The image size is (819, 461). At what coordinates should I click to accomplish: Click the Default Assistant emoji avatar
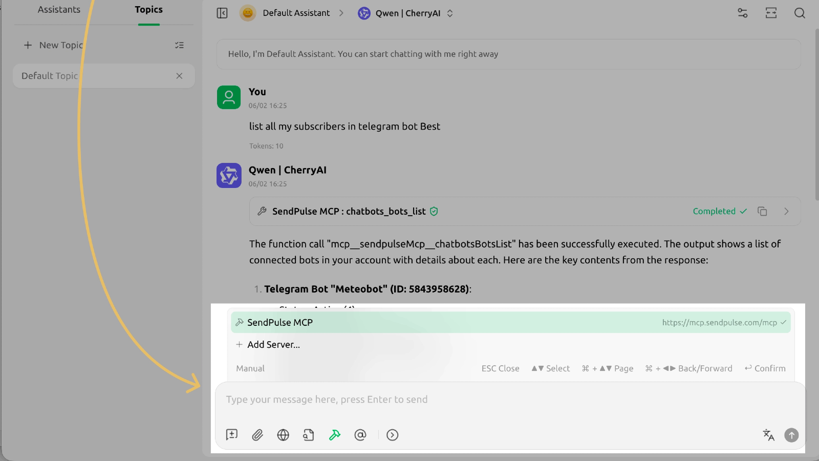[x=248, y=13]
